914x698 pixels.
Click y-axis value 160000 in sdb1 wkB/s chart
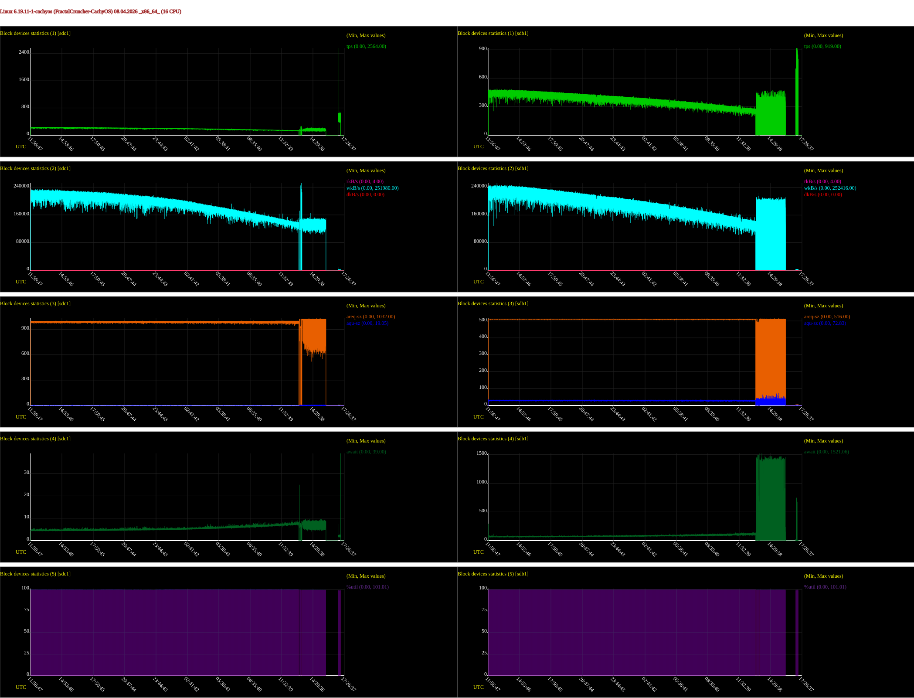pos(479,214)
